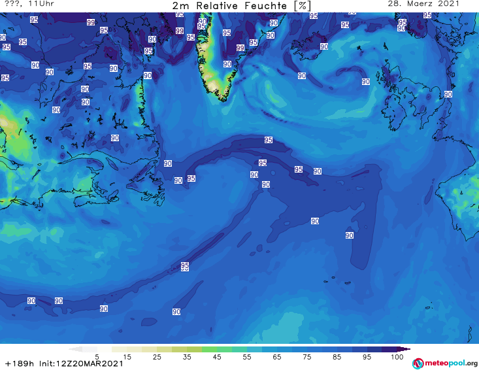479x370 pixels.
Task: Click the '100' legend scale value
Action: [397, 356]
